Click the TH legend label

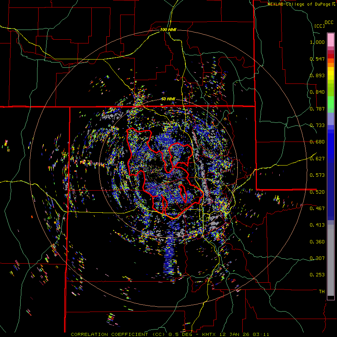322,292
